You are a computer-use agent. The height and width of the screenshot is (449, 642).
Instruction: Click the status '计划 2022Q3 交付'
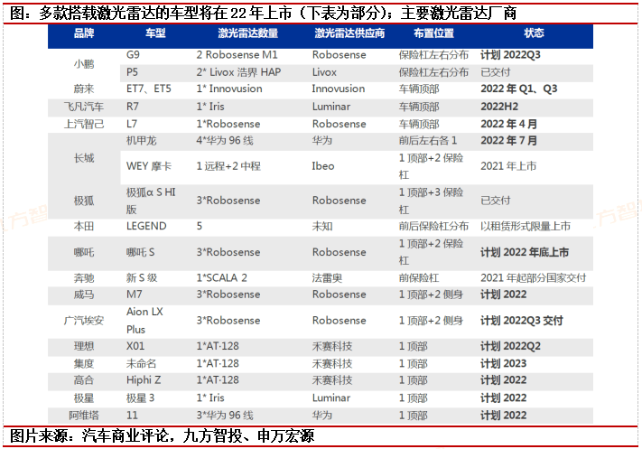click(522, 321)
